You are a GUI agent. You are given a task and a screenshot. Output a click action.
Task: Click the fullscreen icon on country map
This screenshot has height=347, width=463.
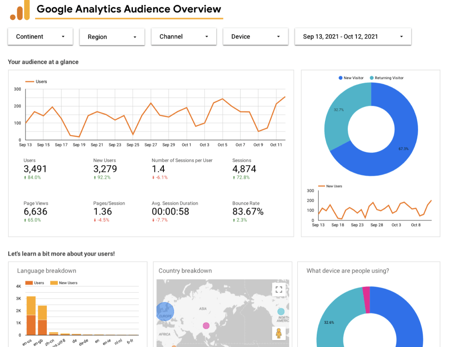[x=279, y=290]
